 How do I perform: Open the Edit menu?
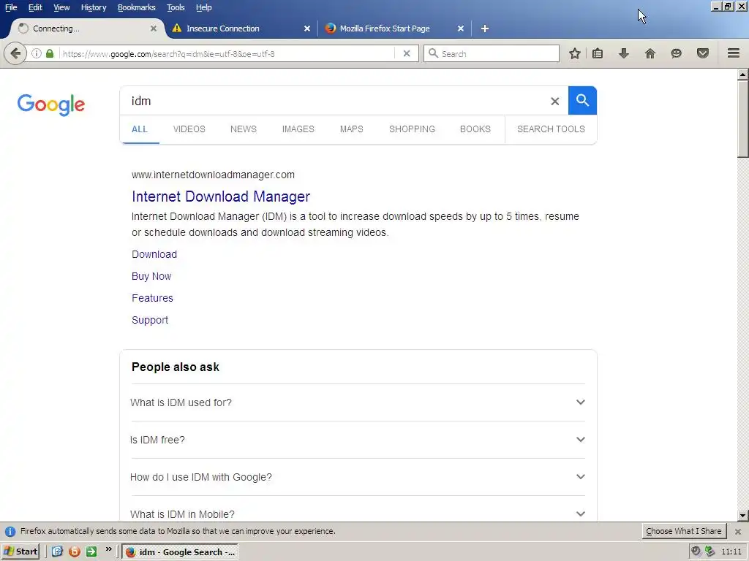[x=35, y=7]
